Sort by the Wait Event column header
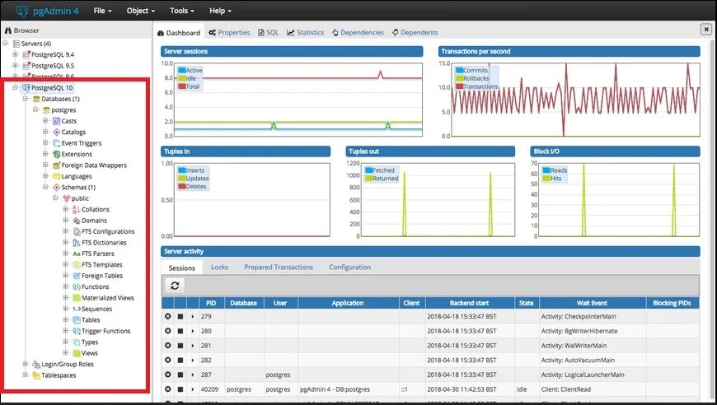 point(592,303)
